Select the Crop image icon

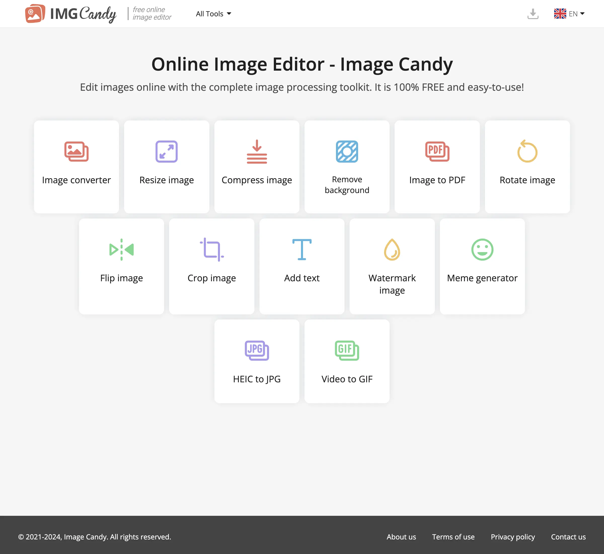click(212, 249)
